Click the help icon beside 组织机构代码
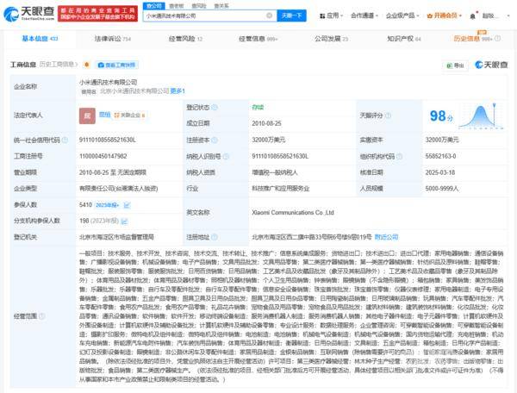 coord(399,156)
